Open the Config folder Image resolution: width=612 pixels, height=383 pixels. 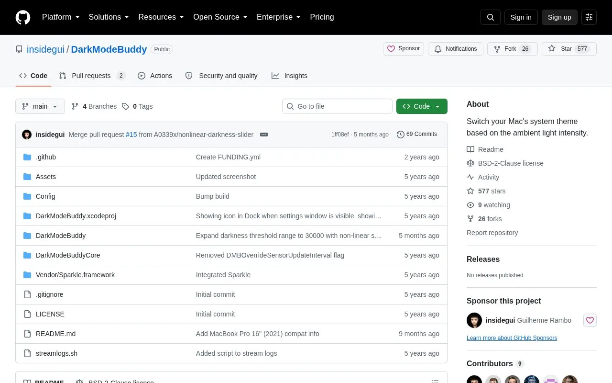coord(45,196)
